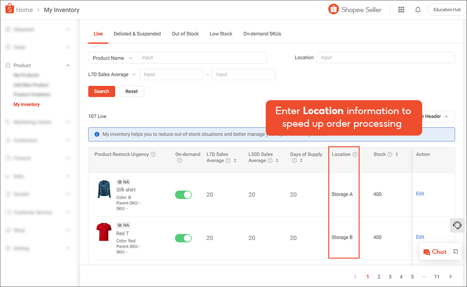
Task: Click the NA urgency badge for Red T
Action: [x=124, y=225]
